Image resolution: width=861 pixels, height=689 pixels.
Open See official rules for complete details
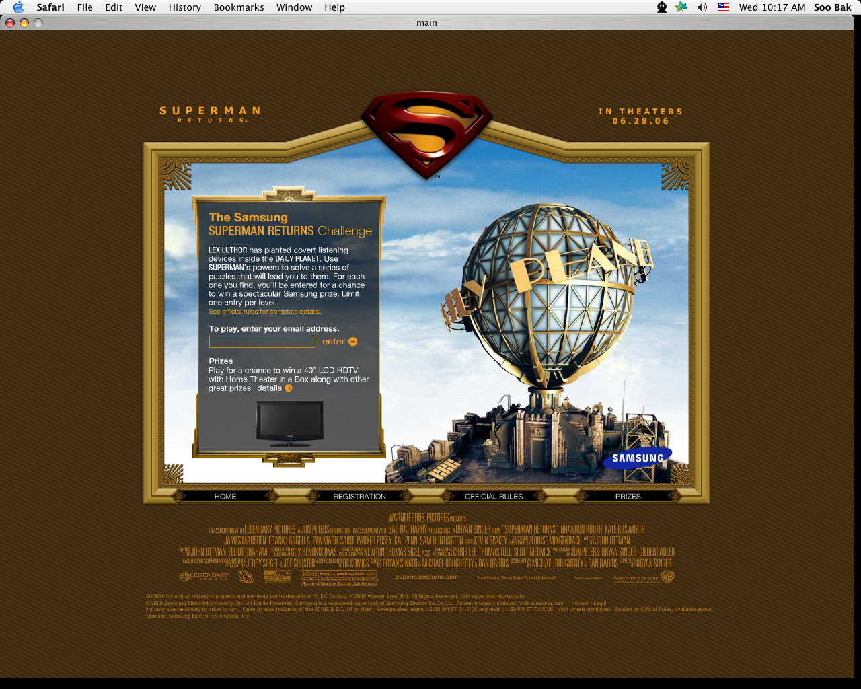point(264,312)
